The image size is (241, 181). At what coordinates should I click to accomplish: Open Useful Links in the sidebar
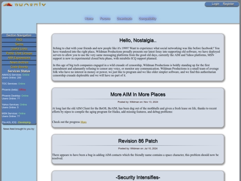pyautogui.click(x=19, y=49)
